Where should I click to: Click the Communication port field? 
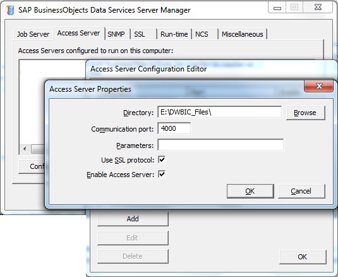[x=174, y=128]
